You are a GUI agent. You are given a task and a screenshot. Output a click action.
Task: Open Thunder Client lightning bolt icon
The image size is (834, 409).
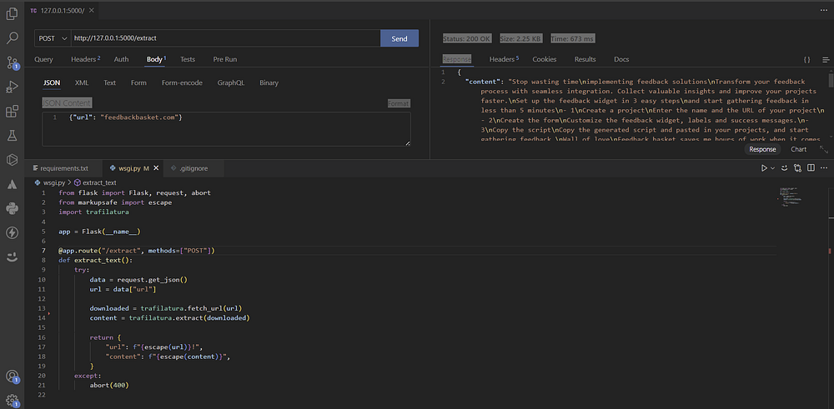(x=13, y=232)
